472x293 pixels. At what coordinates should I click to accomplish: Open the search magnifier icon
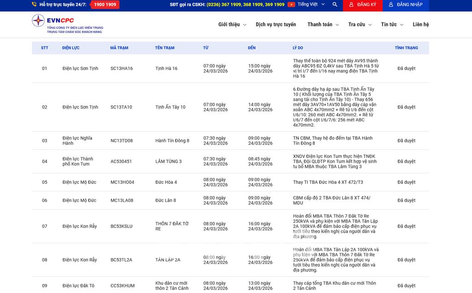click(335, 5)
